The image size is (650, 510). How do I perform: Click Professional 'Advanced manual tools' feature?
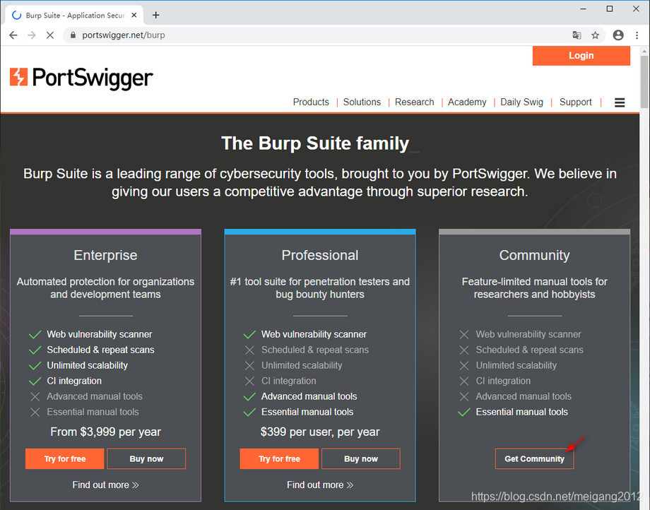[309, 396]
